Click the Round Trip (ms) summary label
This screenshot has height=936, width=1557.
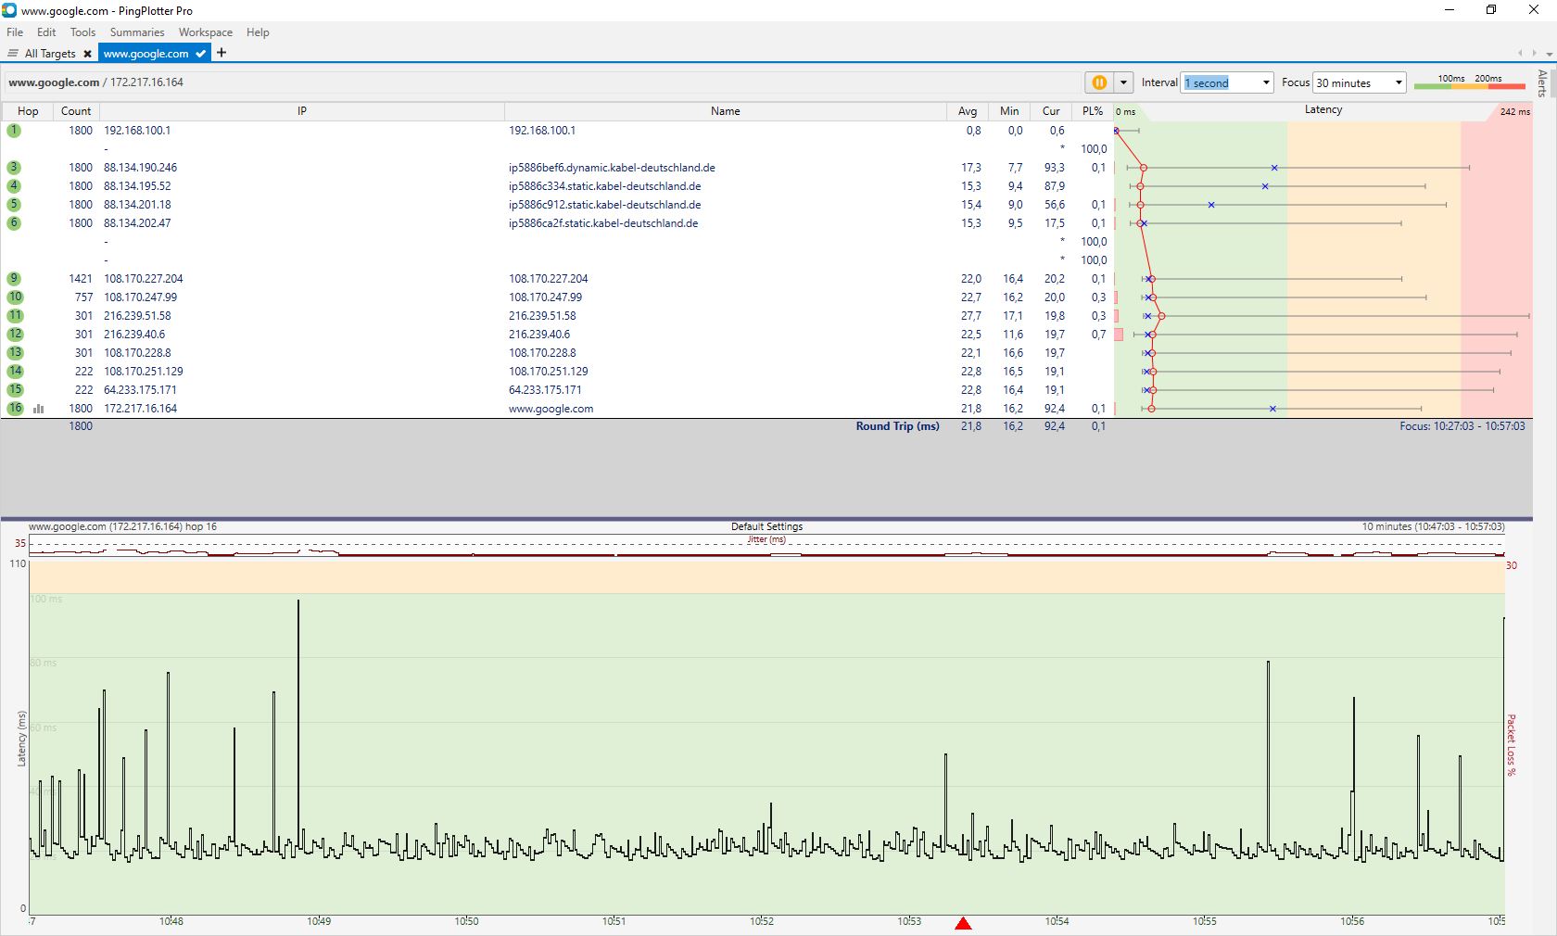pos(897,426)
